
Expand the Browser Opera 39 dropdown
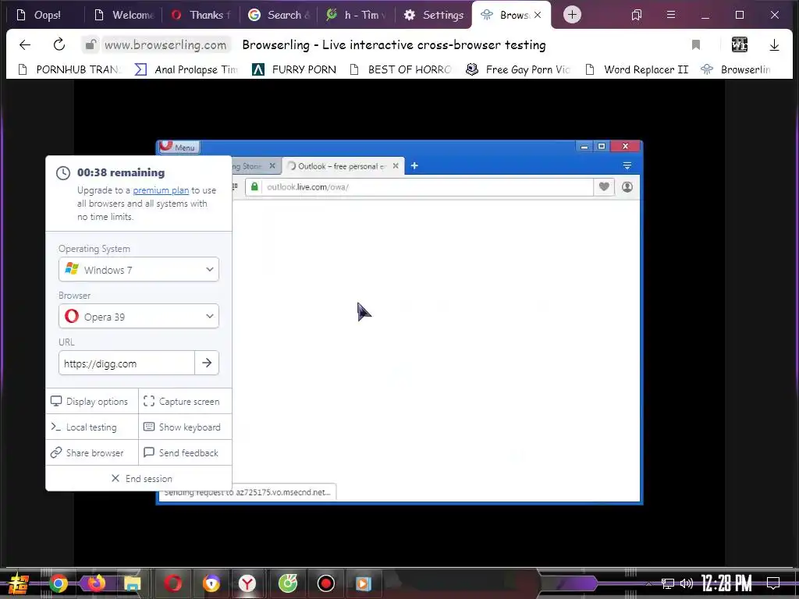point(139,317)
